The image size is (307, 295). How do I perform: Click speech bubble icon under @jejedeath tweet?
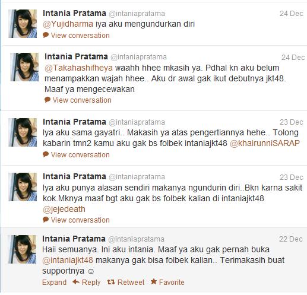(46, 220)
